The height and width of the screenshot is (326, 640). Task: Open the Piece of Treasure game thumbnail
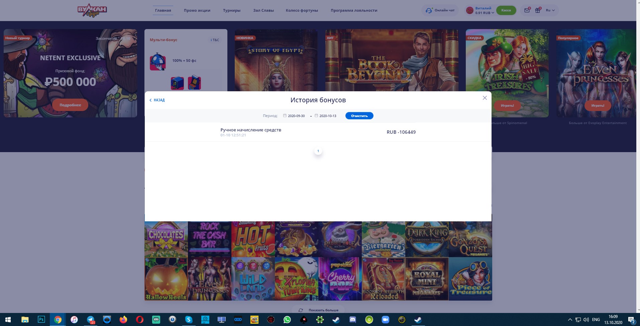click(470, 279)
